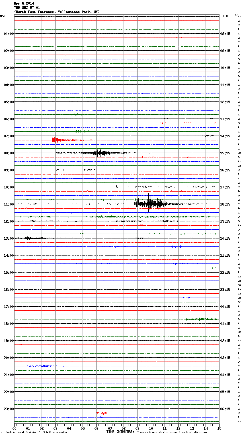Select the '09:00' MST time label
The image size is (242, 436).
(x=9, y=170)
